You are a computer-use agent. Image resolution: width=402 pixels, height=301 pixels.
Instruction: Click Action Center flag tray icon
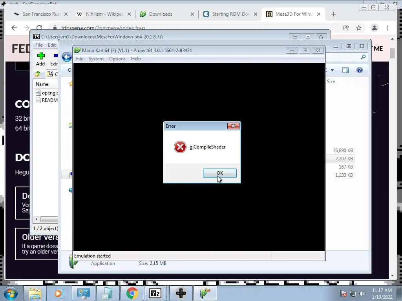(344, 294)
